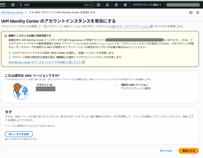
Task: Open the settings gear in the top bar
Action: coord(125,5)
